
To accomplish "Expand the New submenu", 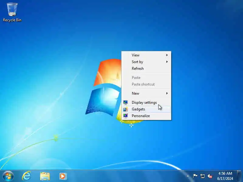I will [146, 93].
